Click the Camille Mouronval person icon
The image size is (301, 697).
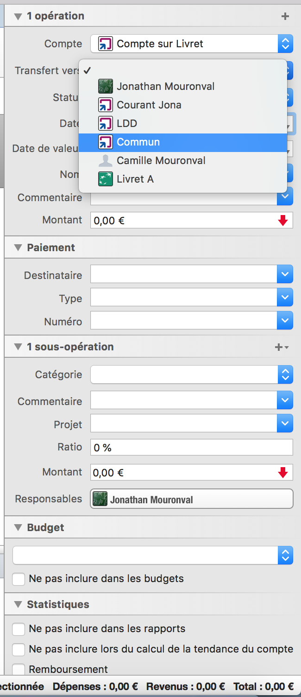pyautogui.click(x=106, y=160)
